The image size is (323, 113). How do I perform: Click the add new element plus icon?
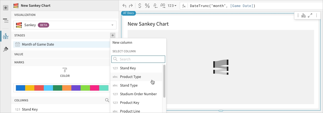[x=5, y=8]
